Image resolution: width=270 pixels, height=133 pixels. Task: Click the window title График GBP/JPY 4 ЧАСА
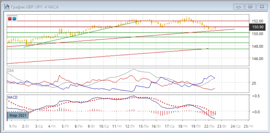tap(34, 7)
